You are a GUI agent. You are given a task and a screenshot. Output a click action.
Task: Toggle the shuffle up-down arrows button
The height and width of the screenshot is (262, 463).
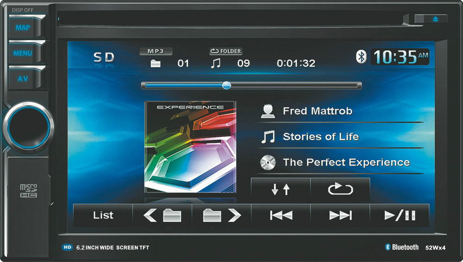coord(281,189)
